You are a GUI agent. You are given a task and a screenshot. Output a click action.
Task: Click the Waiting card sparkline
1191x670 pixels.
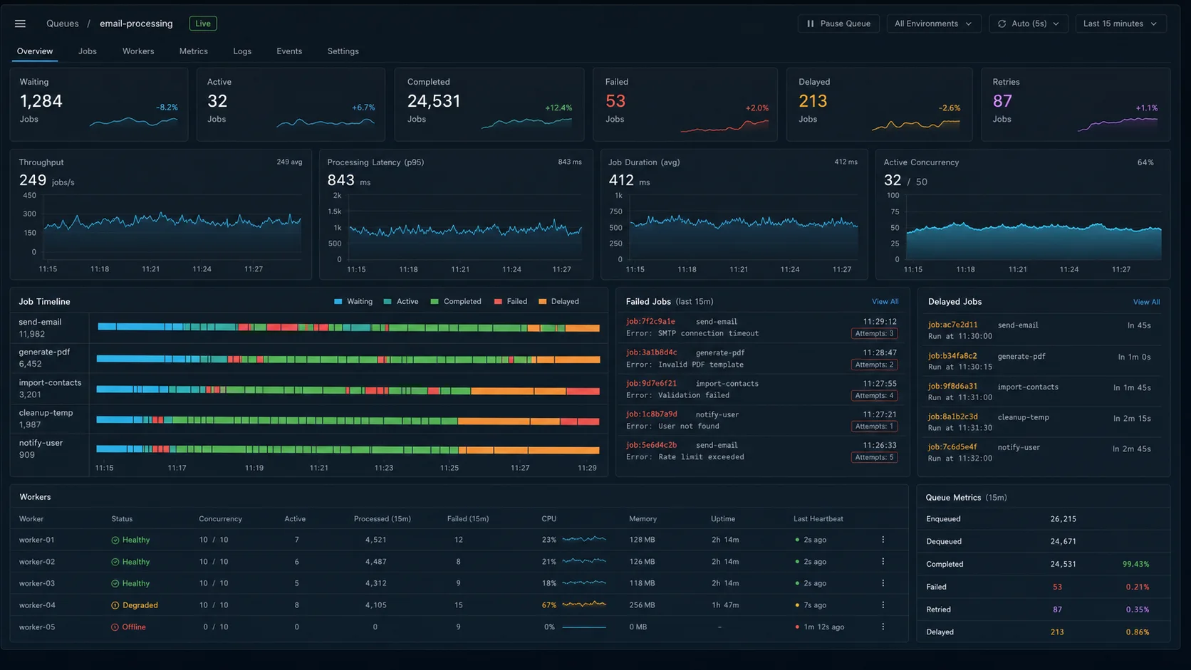click(x=134, y=122)
